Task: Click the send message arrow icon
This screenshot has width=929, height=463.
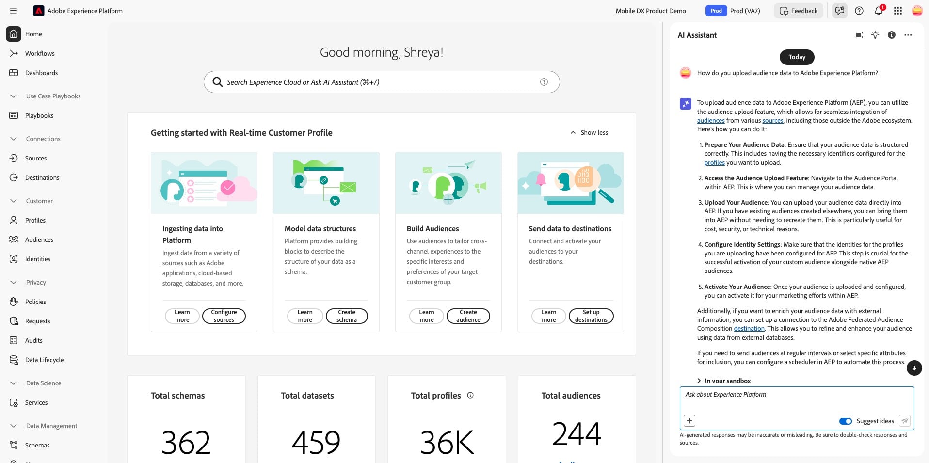Action: point(904,421)
